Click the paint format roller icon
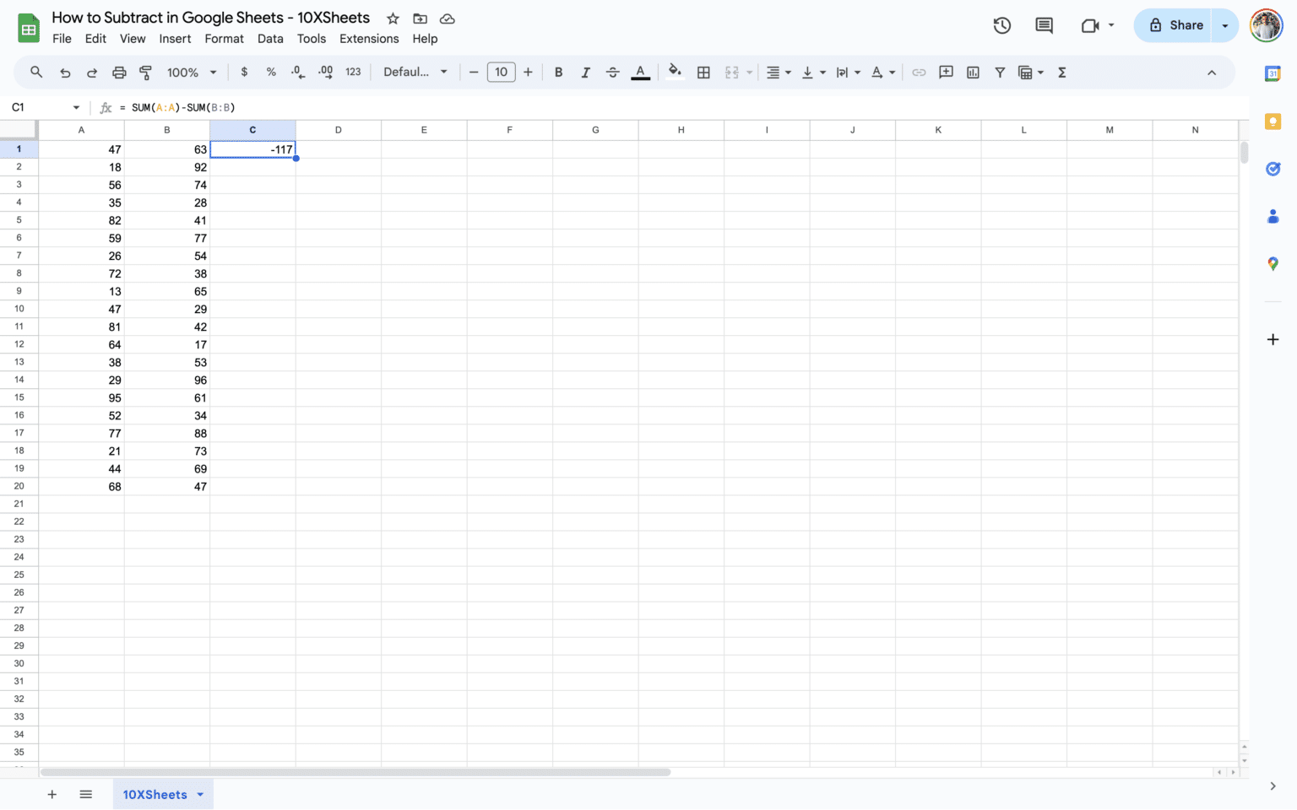This screenshot has width=1297, height=810. click(145, 73)
